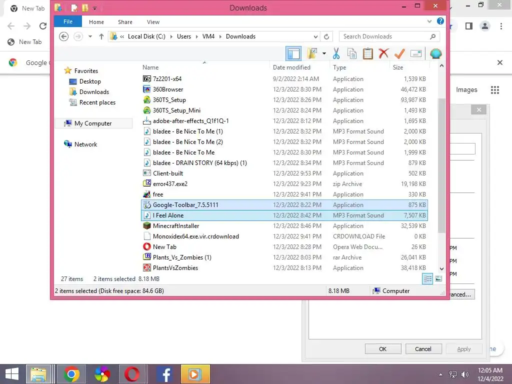Viewport: 512px width, 384px height.
Task: Click VM4 in the address breadcrumb
Action: coord(208,36)
